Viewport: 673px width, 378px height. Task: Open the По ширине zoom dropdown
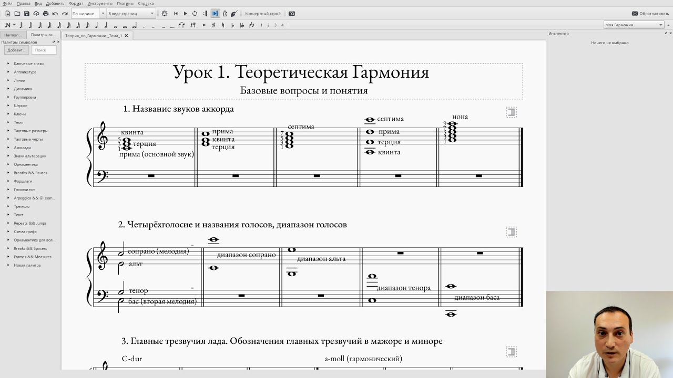(x=88, y=14)
